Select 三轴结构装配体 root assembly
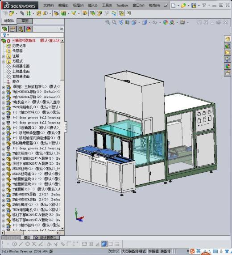 24,41
